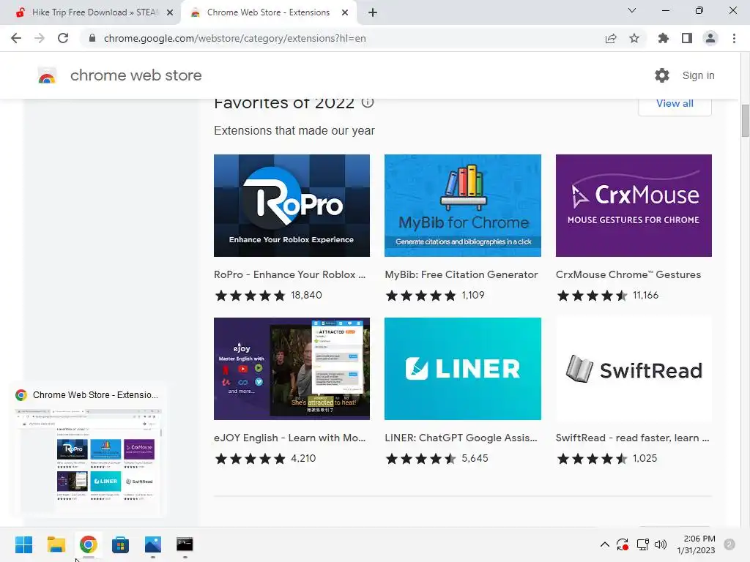Click the Extensions that made our year subtitle

click(x=294, y=130)
